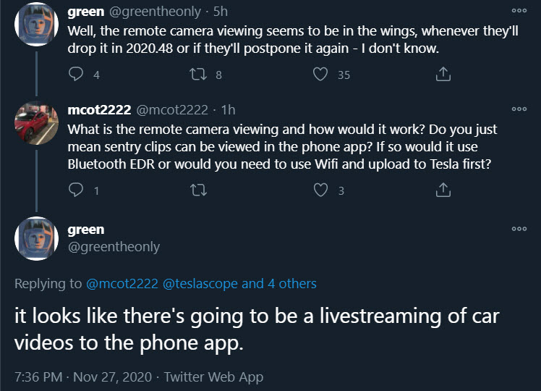Open the @greentheonly handle on main tweet
This screenshot has height=391, width=541.
(x=114, y=247)
